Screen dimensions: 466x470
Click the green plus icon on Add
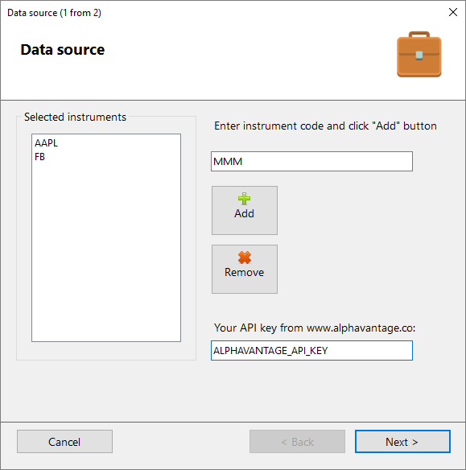[x=244, y=199]
